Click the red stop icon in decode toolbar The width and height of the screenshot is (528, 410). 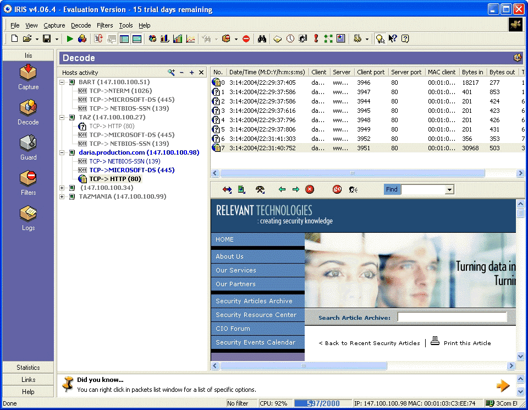[x=310, y=189]
